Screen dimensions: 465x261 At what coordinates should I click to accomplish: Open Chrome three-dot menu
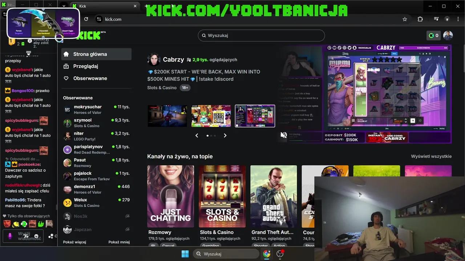click(458, 19)
